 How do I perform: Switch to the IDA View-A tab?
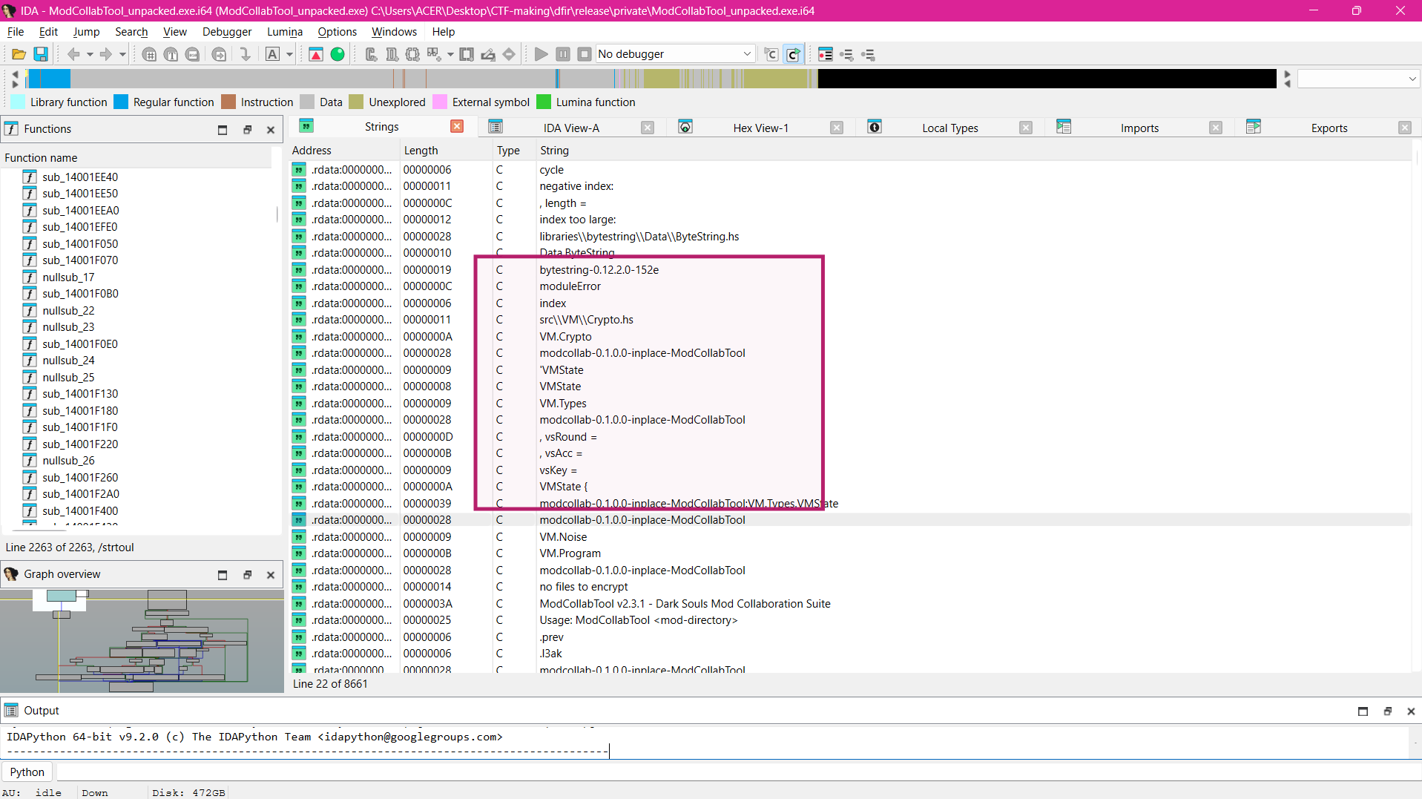pyautogui.click(x=571, y=128)
